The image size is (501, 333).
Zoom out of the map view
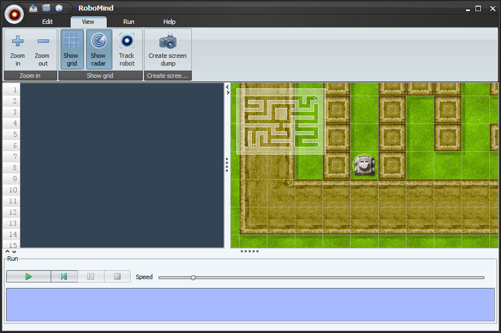(x=42, y=50)
